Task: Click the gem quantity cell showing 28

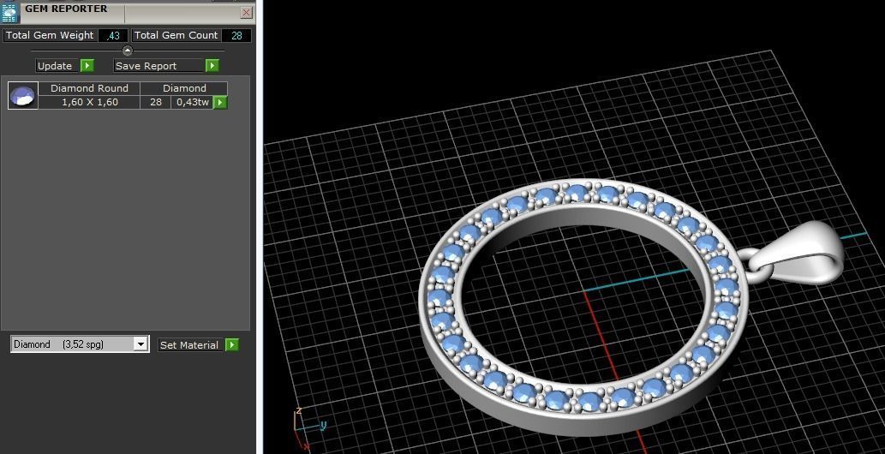Action: [156, 102]
